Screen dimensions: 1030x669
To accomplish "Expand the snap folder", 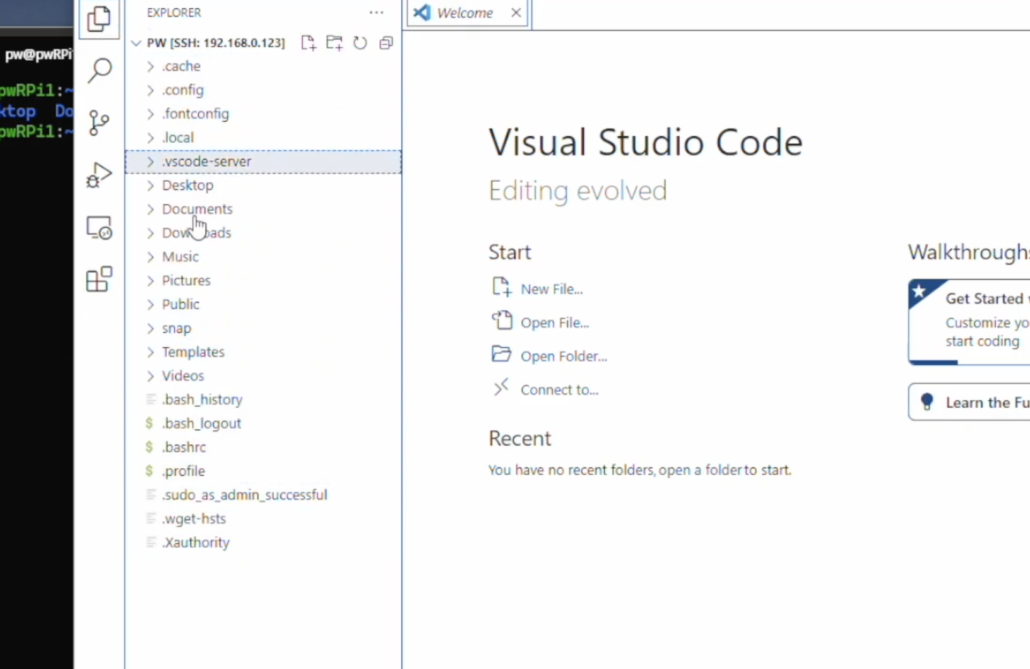I will 263,328.
